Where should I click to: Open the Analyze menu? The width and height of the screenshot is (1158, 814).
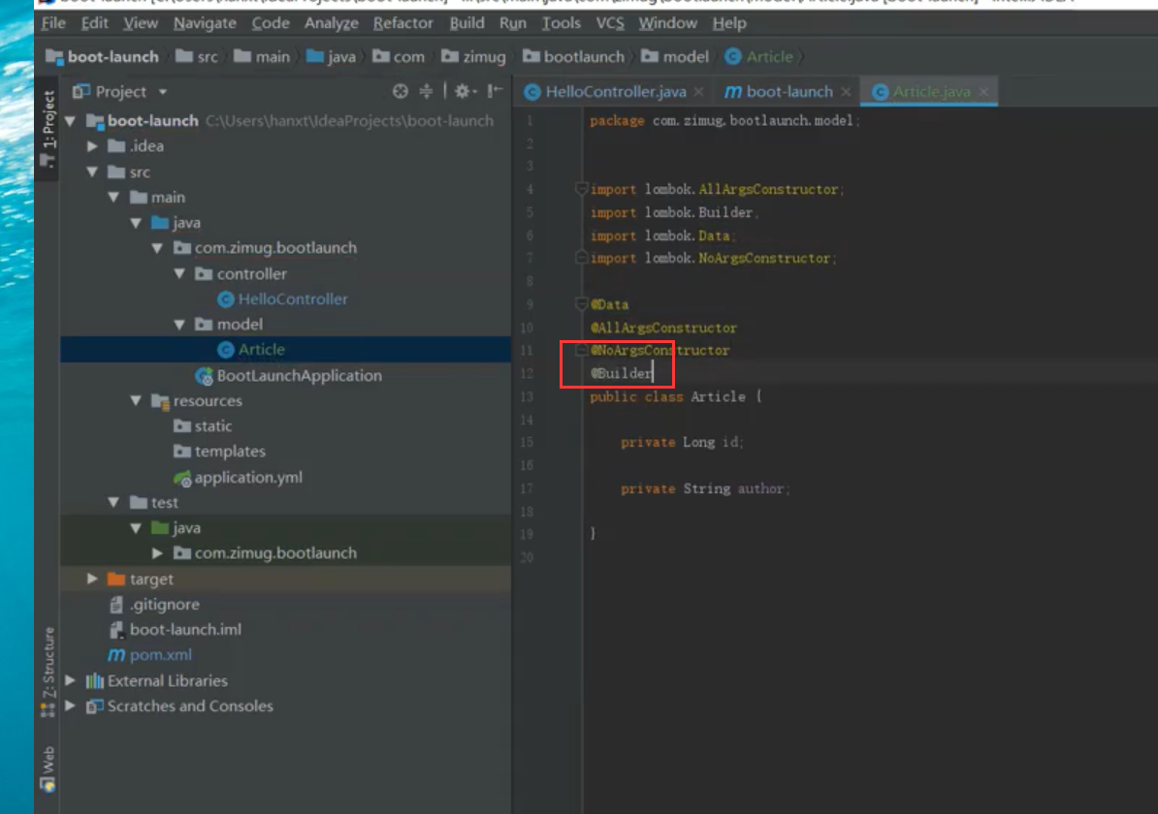pos(331,23)
